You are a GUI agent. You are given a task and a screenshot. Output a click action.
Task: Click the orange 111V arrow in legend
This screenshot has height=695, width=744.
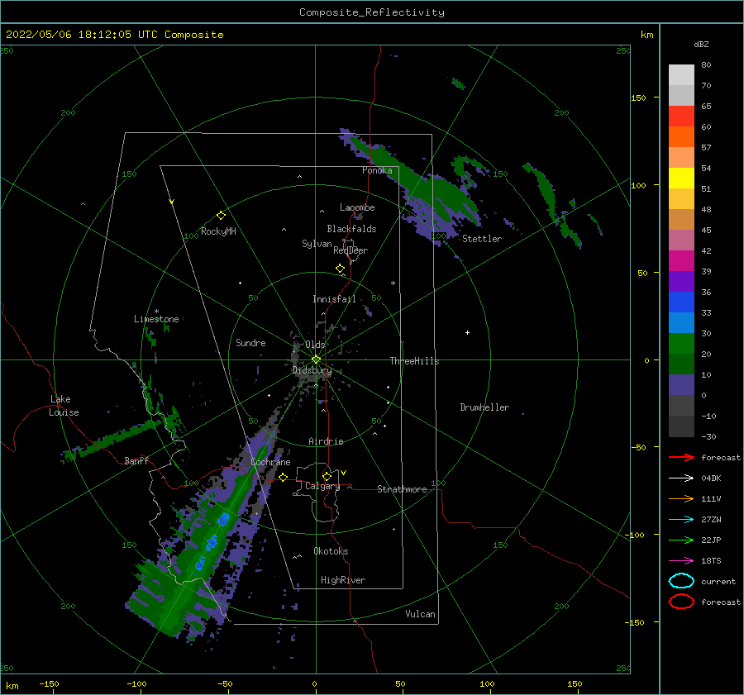(x=681, y=498)
